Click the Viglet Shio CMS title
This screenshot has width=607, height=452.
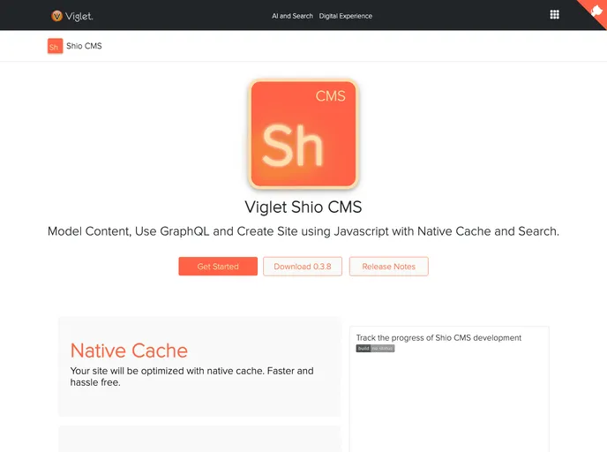(x=303, y=207)
